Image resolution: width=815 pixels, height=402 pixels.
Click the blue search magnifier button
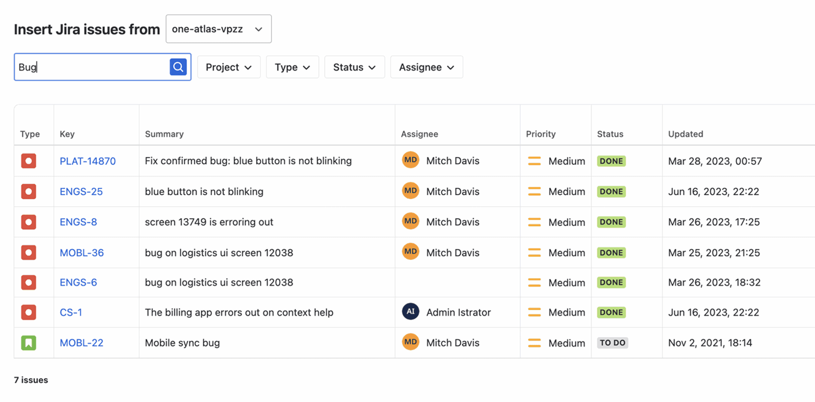click(x=178, y=67)
